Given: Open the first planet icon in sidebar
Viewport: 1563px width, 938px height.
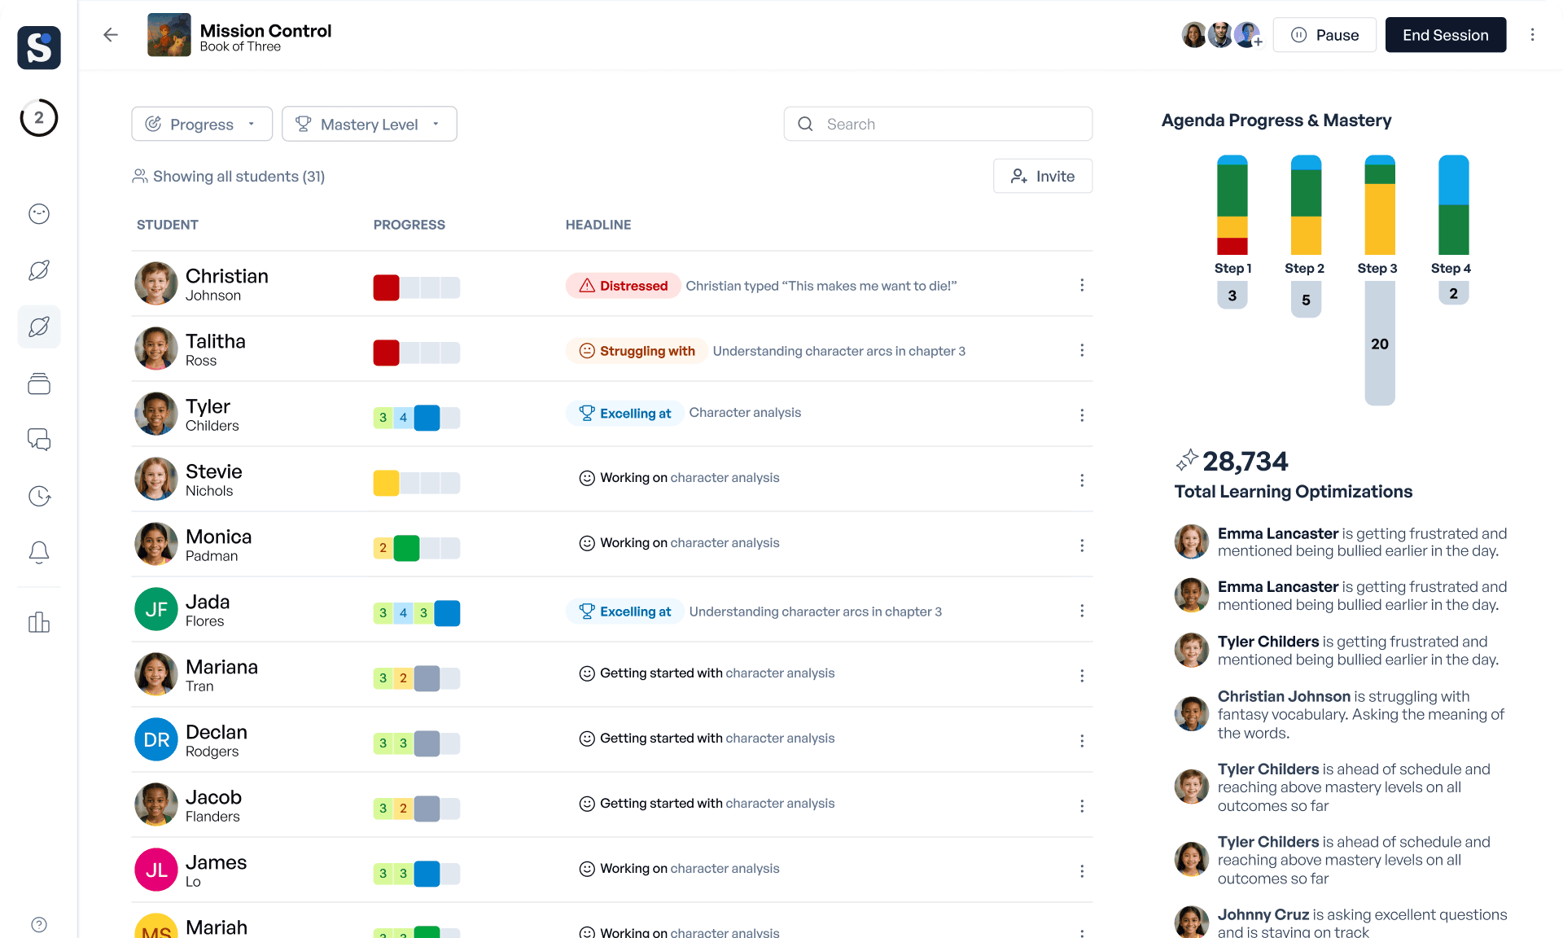Looking at the screenshot, I should [38, 270].
